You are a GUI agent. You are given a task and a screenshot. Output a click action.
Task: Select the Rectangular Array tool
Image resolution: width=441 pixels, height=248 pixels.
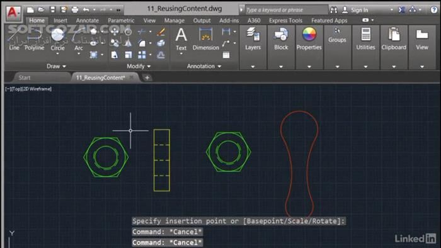click(142, 55)
